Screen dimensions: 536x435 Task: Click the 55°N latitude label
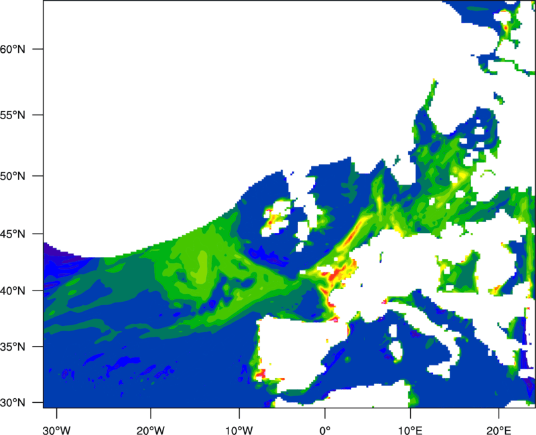coord(13,115)
